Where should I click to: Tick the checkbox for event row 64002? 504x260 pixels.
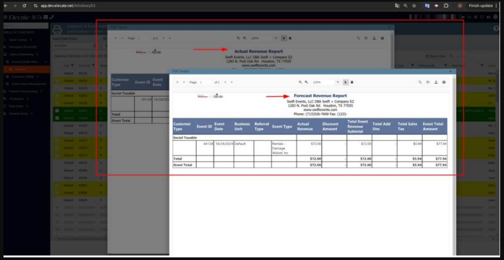pyautogui.click(x=57, y=110)
